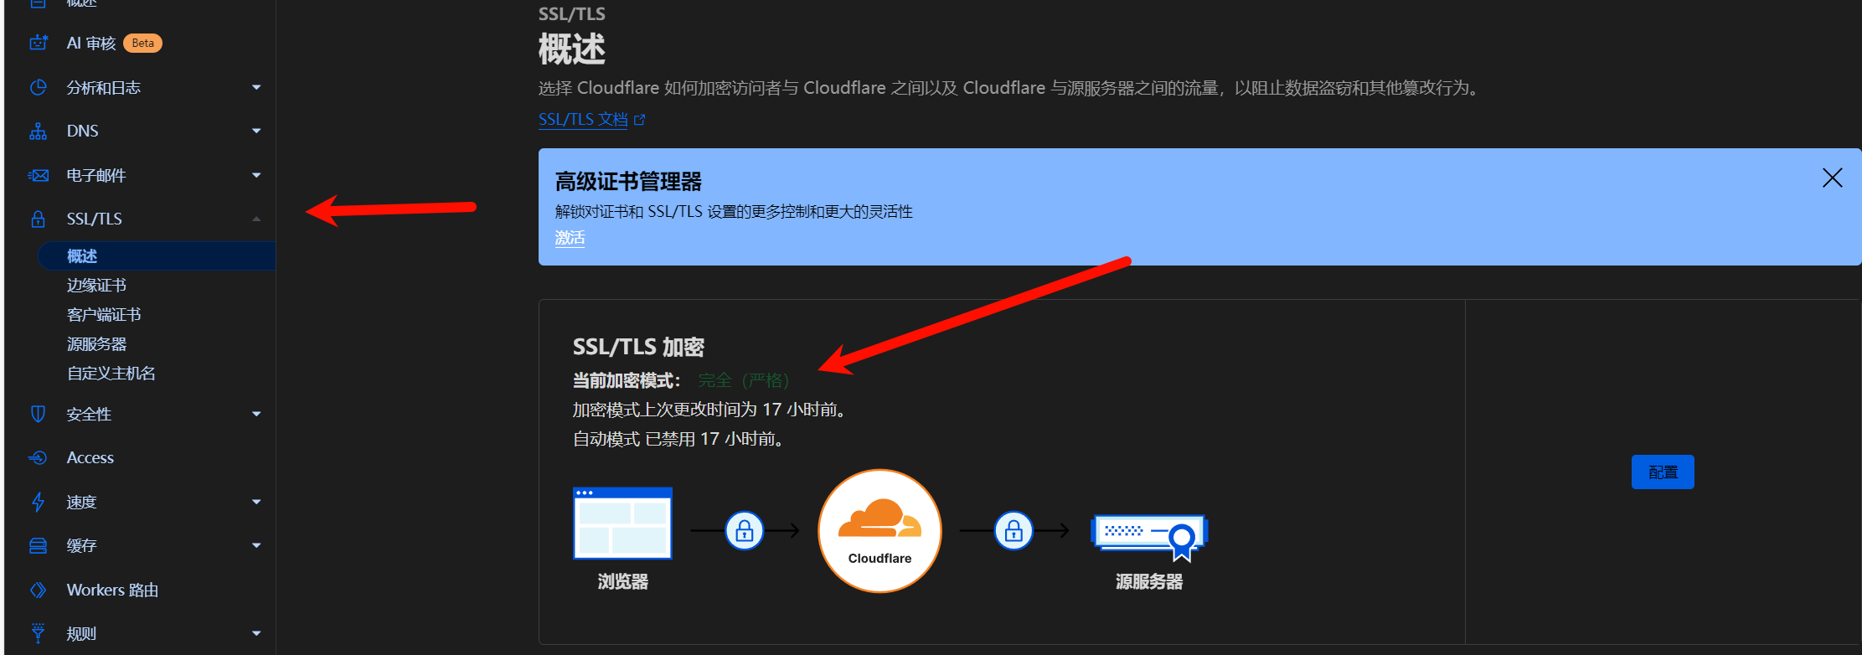Expand the 分析和日志 dropdown arrow
1862x655 pixels.
(x=256, y=87)
